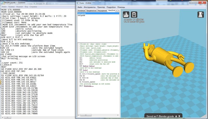Select end.gcode in the list
208x119 pixels.
coord(81,16)
